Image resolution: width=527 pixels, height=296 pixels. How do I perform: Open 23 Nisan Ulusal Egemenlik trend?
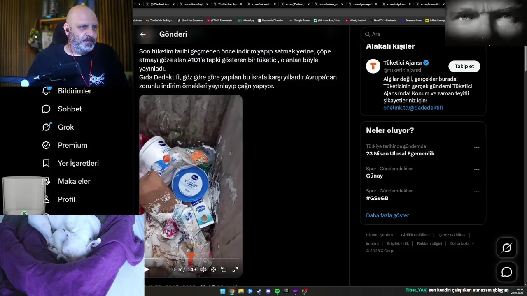(400, 153)
